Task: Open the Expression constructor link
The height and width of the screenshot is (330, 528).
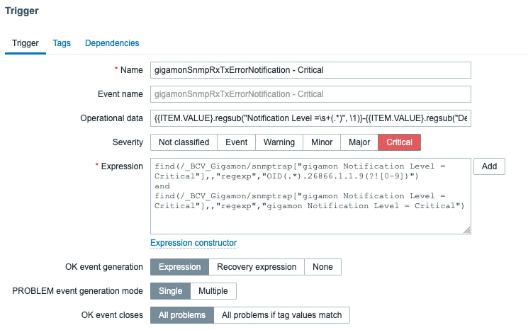Action: click(x=193, y=243)
